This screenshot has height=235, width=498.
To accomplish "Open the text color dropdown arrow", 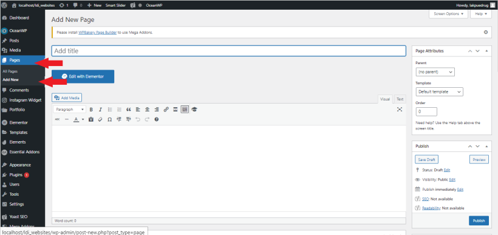I will [x=83, y=119].
